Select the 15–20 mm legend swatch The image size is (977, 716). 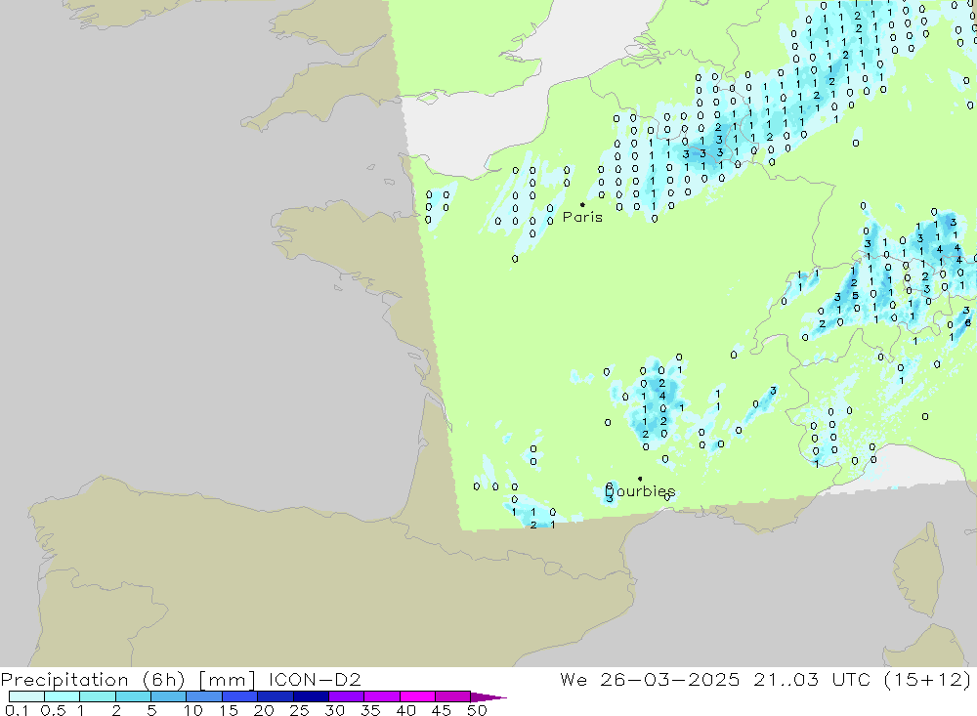(x=240, y=696)
